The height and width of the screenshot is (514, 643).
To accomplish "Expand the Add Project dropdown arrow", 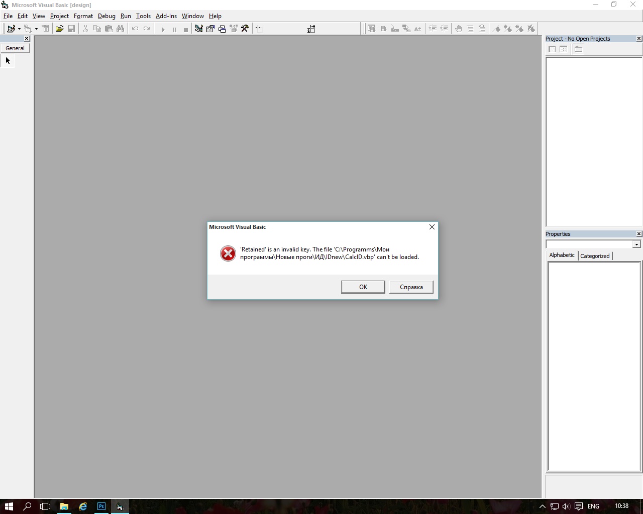I will pyautogui.click(x=19, y=29).
